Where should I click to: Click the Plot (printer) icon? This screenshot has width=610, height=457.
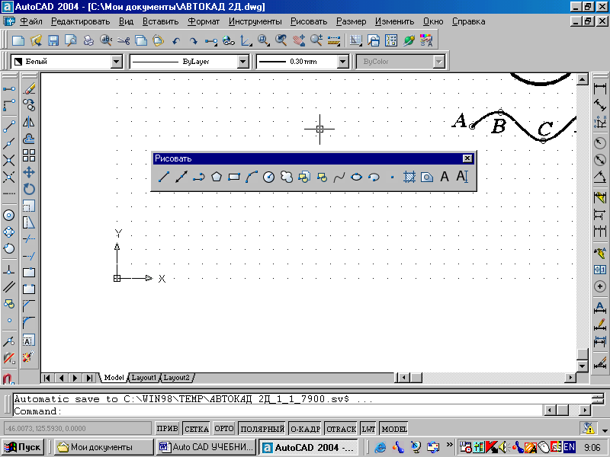click(x=88, y=40)
